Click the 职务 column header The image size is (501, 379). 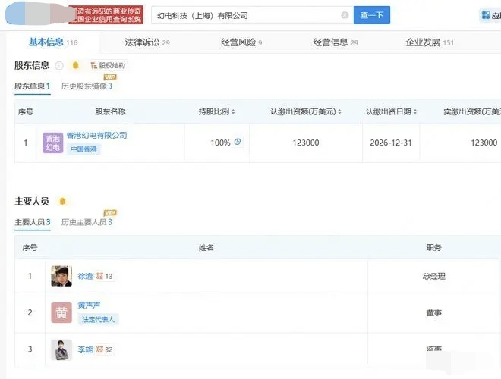click(433, 247)
